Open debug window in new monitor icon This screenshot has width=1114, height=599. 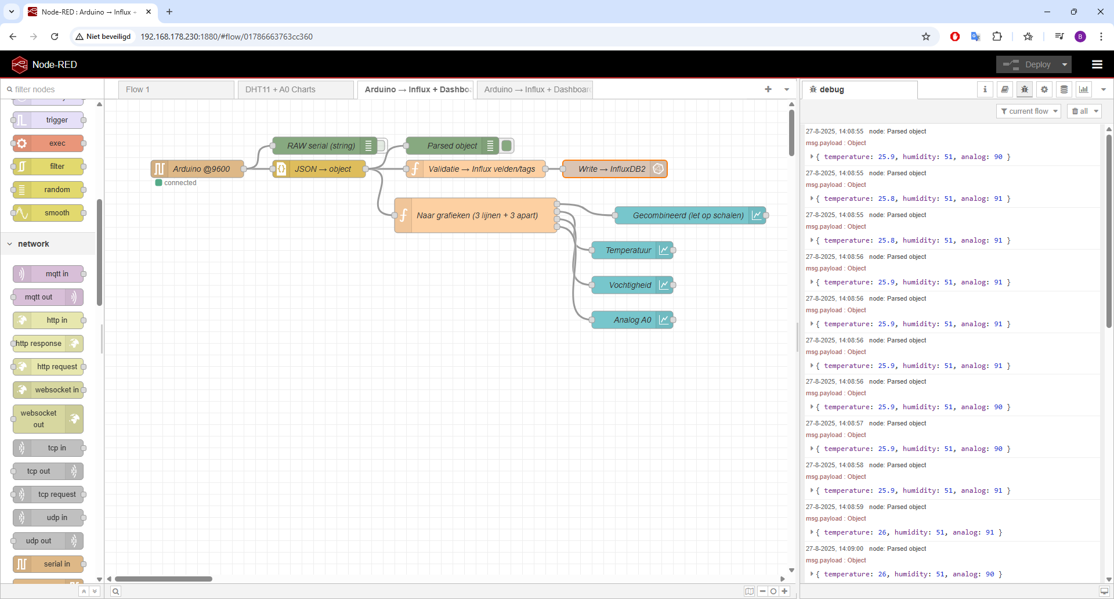coord(1104,591)
